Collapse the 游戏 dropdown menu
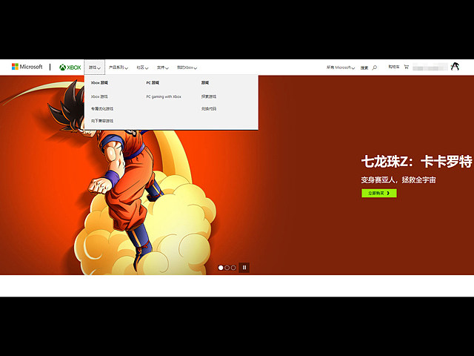This screenshot has height=356, width=474. coord(95,67)
